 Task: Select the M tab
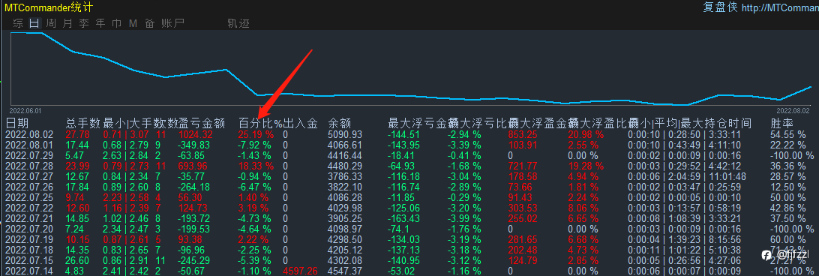[x=133, y=23]
